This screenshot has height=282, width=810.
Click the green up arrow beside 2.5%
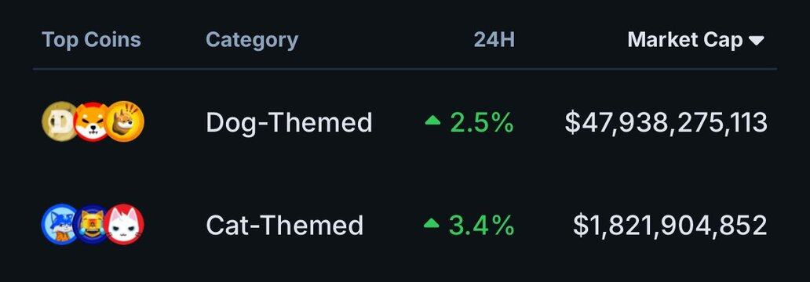432,120
